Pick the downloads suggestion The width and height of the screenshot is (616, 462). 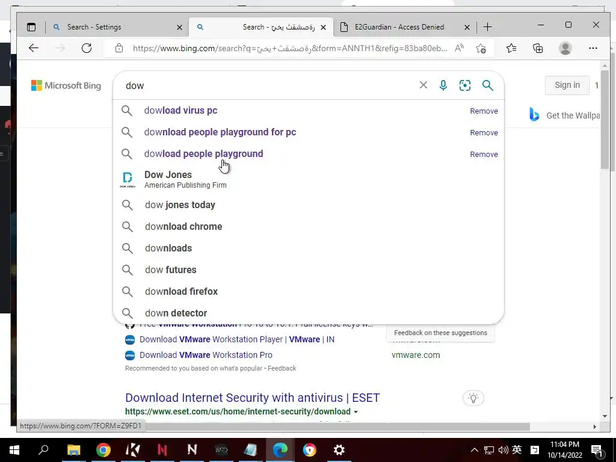click(x=309, y=248)
